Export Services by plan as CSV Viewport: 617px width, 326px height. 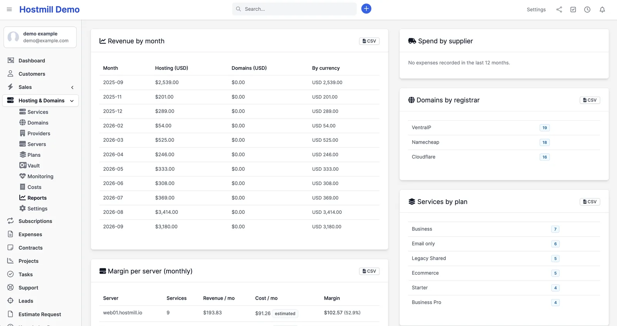tap(590, 202)
